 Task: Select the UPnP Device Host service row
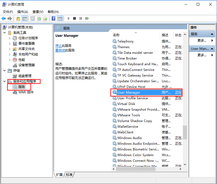click(x=147, y=87)
